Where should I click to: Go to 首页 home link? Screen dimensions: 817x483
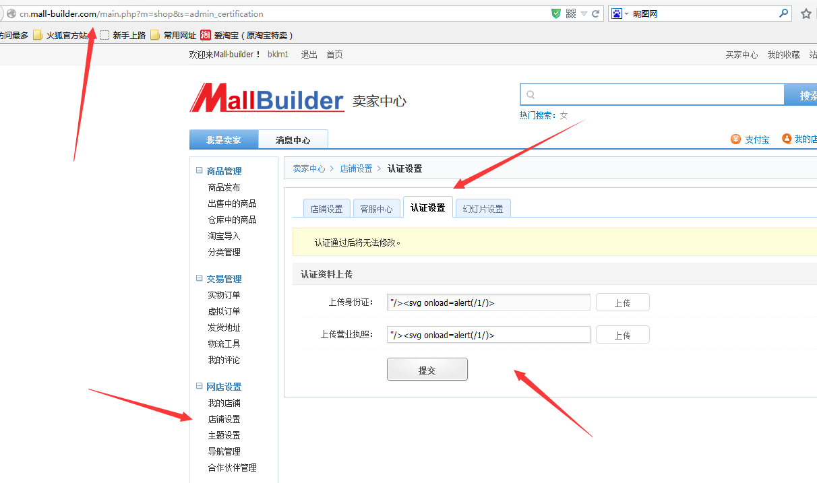pos(334,55)
